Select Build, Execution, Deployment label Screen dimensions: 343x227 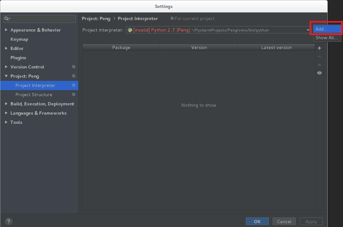click(42, 104)
